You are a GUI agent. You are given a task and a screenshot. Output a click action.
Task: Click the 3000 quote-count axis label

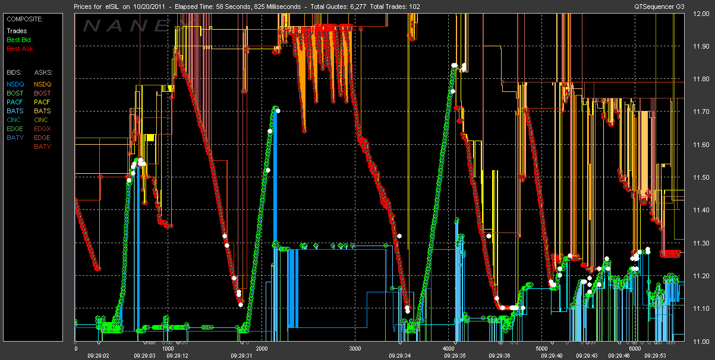point(355,349)
